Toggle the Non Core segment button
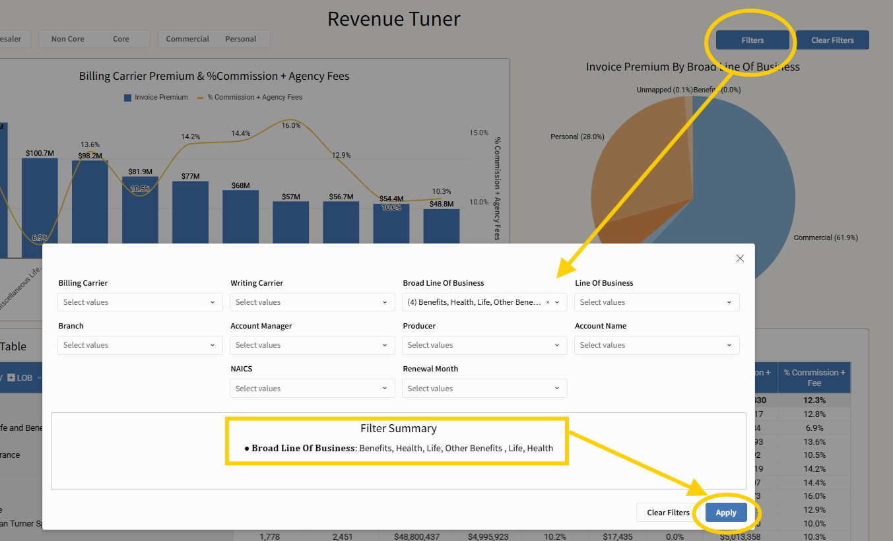 [x=68, y=39]
